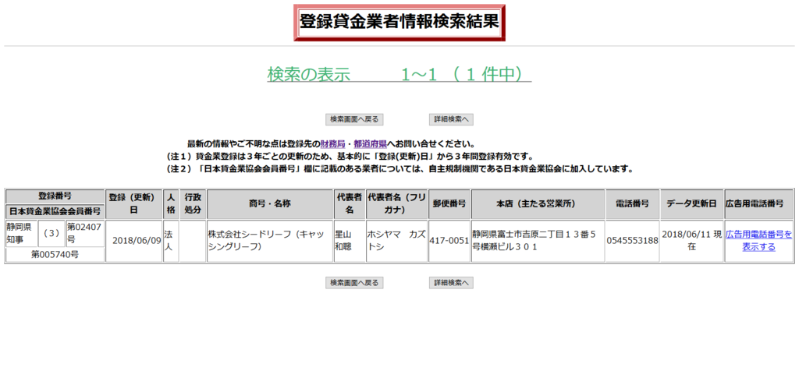Open the 財務局 link
The height and width of the screenshot is (378, 799).
332,144
